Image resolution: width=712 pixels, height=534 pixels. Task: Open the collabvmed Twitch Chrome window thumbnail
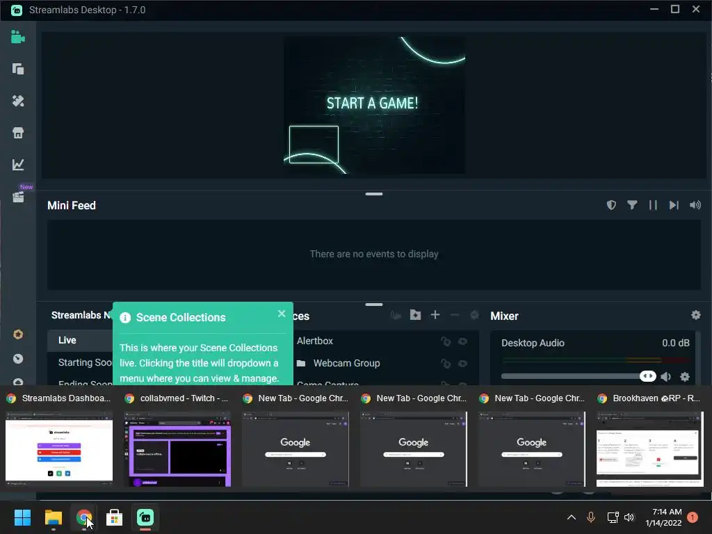(177, 439)
